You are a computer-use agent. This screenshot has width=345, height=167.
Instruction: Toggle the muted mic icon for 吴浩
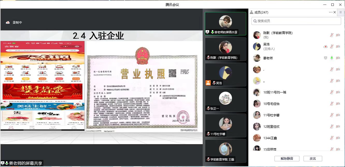pos(332,46)
